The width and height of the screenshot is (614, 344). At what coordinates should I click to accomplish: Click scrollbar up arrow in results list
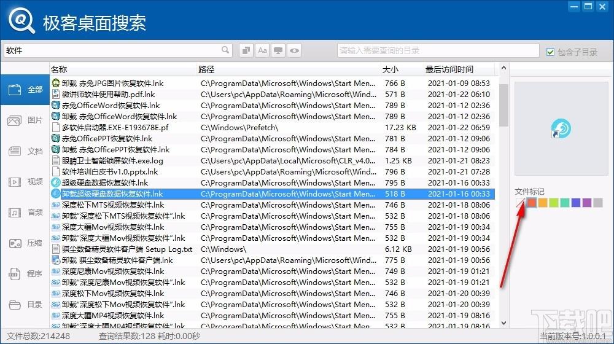[x=503, y=68]
